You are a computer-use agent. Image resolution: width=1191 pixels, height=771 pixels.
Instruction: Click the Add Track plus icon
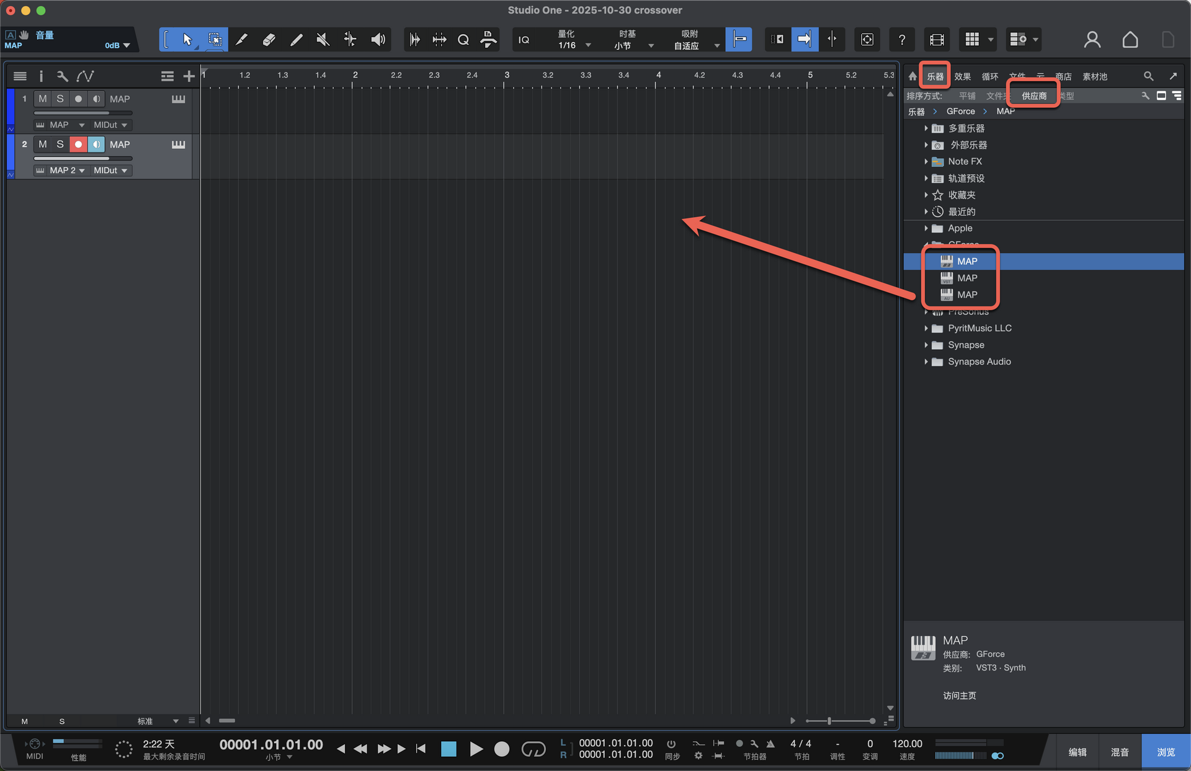click(x=189, y=76)
